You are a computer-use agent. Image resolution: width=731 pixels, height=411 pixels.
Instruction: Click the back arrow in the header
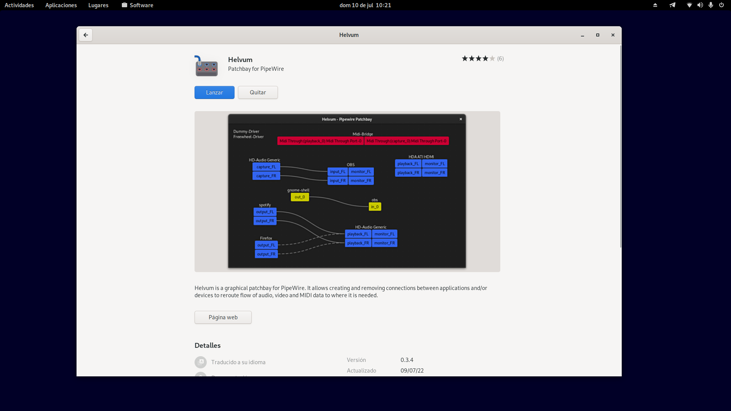86,35
